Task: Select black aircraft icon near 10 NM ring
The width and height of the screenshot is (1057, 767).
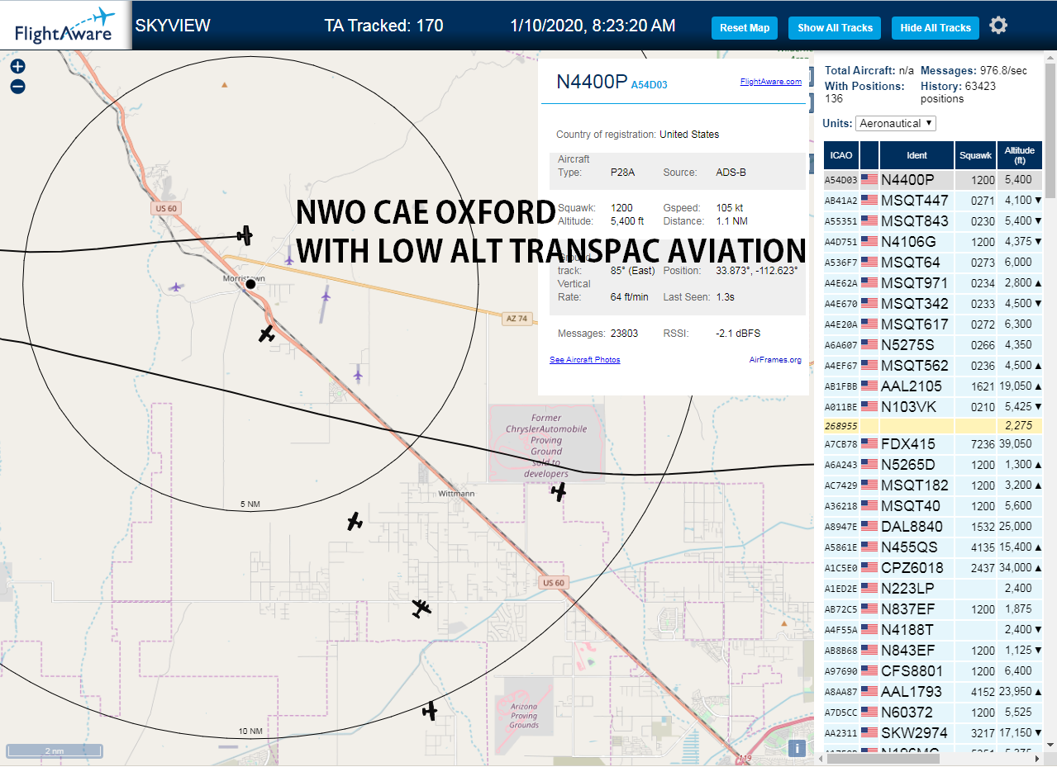Action: click(x=429, y=710)
